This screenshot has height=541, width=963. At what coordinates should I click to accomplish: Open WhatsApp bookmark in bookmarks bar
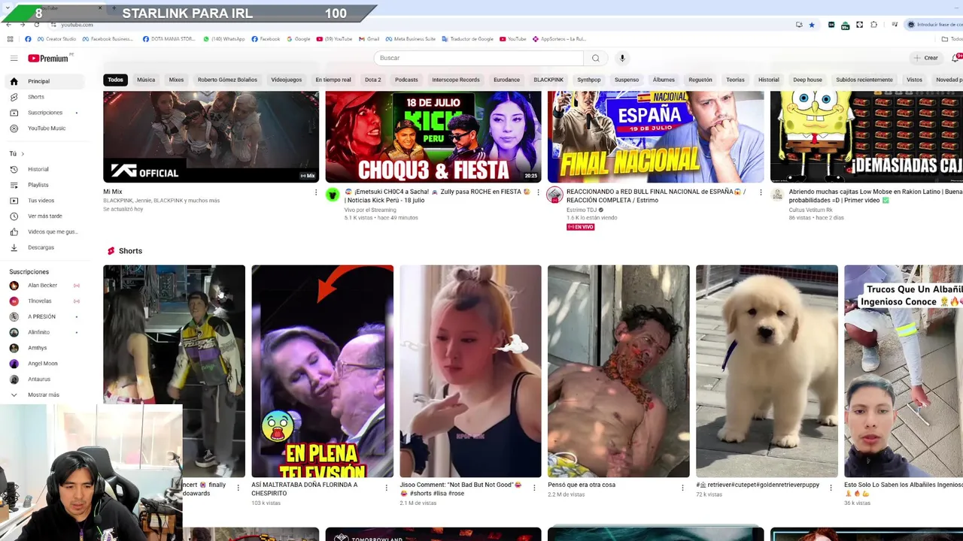[224, 39]
